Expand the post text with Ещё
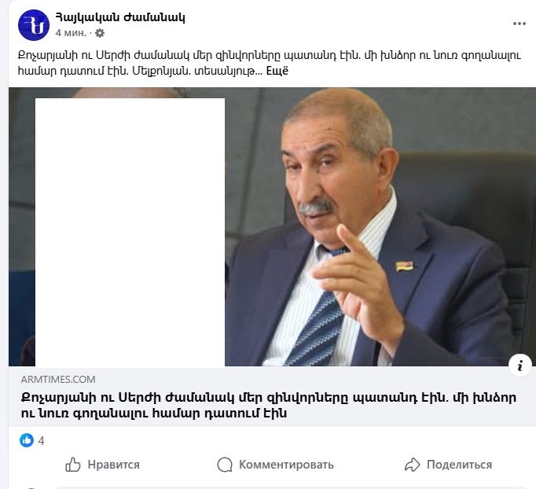Screen dimensions: 536x489 click(277, 71)
